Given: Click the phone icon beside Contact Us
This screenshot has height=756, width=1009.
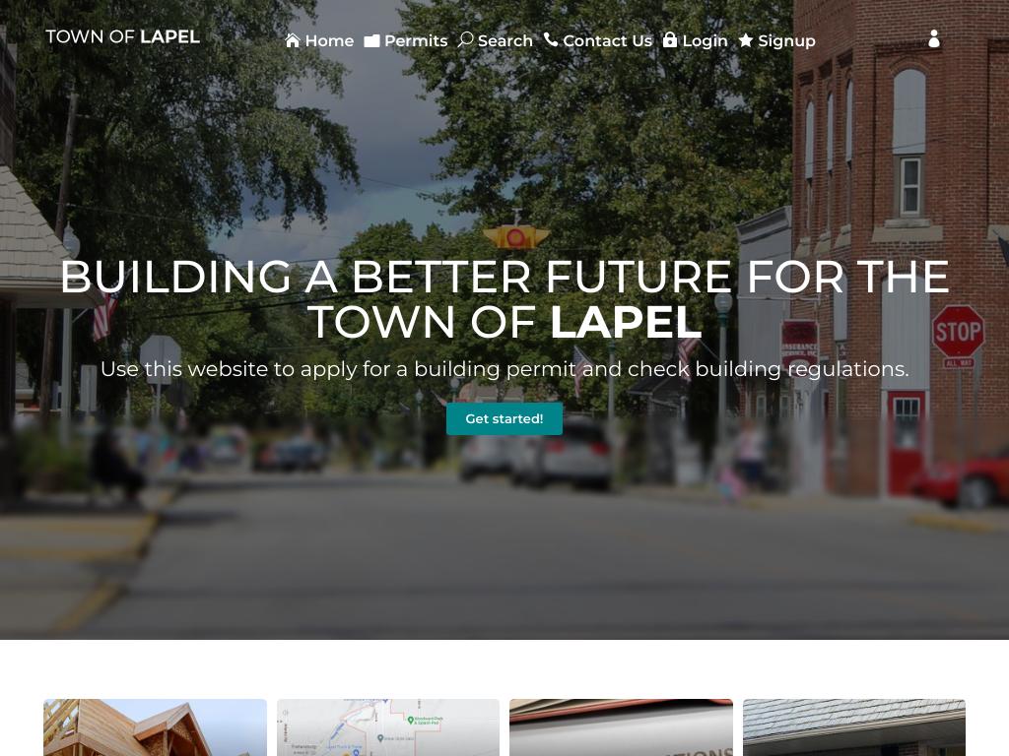Looking at the screenshot, I should coord(551,39).
